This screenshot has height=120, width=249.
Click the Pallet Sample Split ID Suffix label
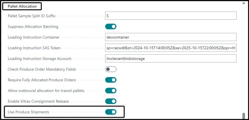[32, 16]
